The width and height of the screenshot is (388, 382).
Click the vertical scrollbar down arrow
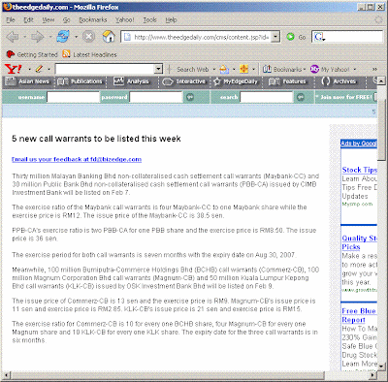(x=381, y=366)
